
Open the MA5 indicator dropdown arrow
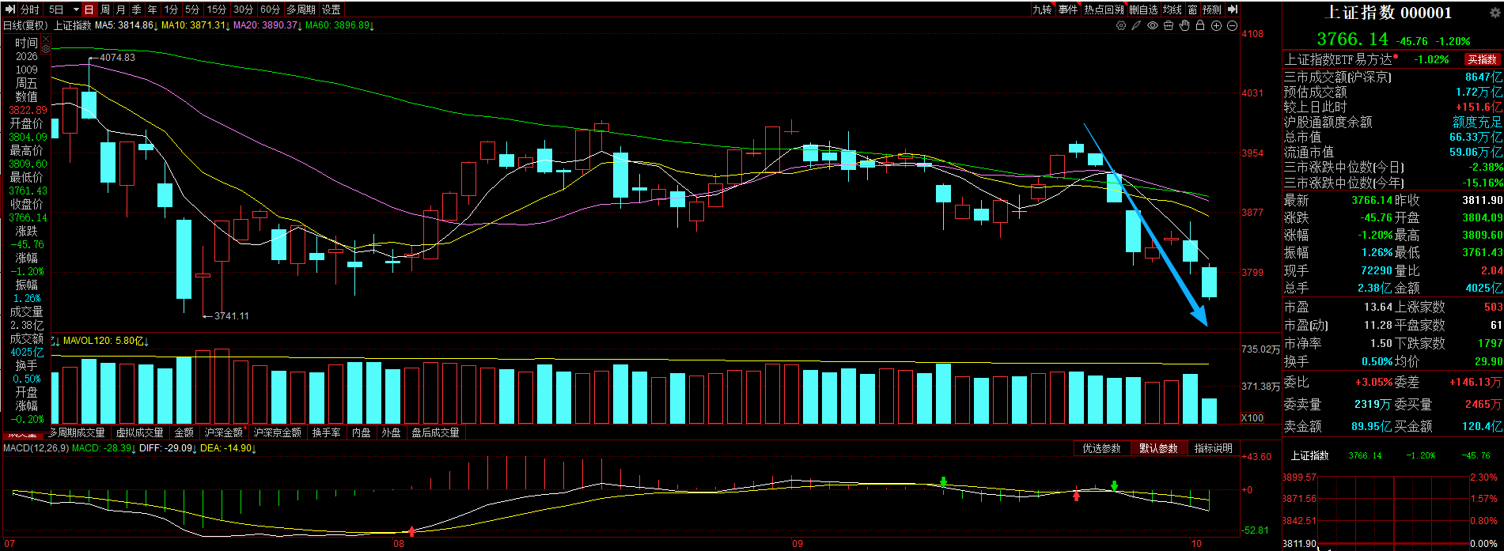point(156,25)
